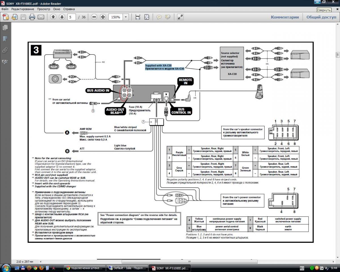Click the 'Light blue' wire label
Viewport: 340px width, 272px height.
point(121,145)
